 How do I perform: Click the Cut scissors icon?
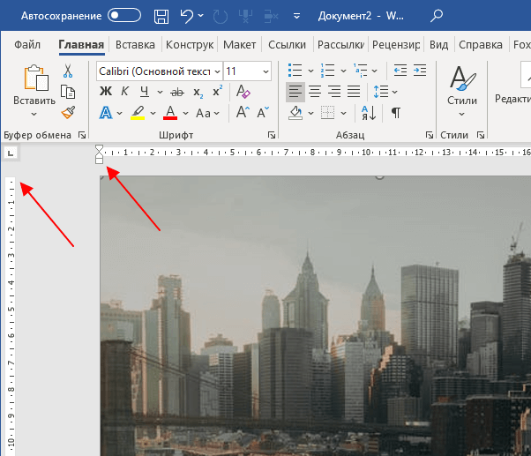(x=68, y=71)
